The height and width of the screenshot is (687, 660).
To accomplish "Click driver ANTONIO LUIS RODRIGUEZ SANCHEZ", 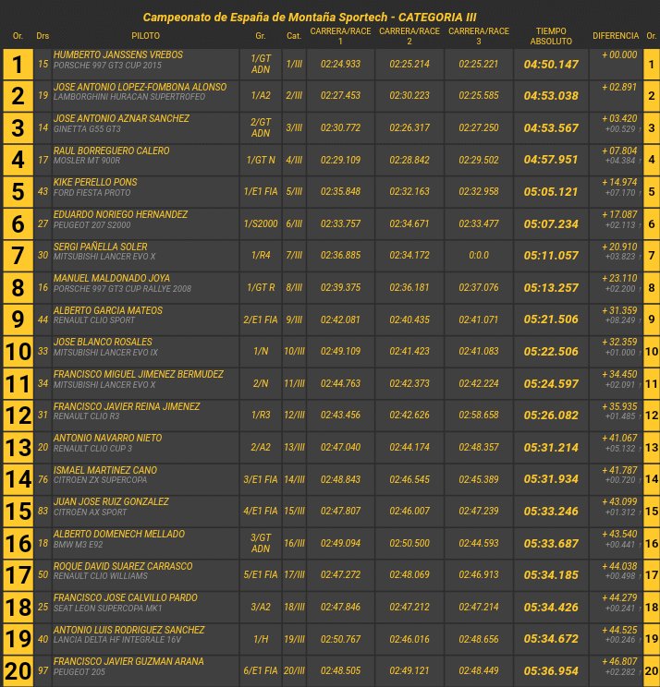I will (128, 630).
